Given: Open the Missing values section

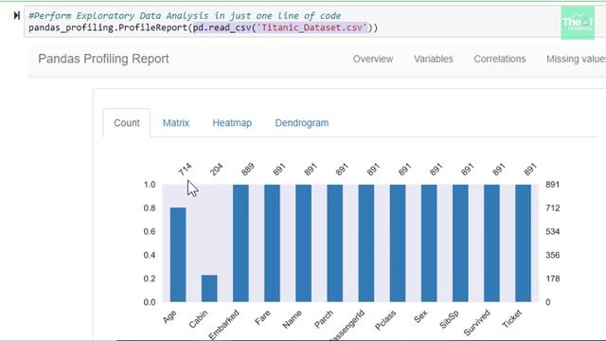Looking at the screenshot, I should point(576,59).
